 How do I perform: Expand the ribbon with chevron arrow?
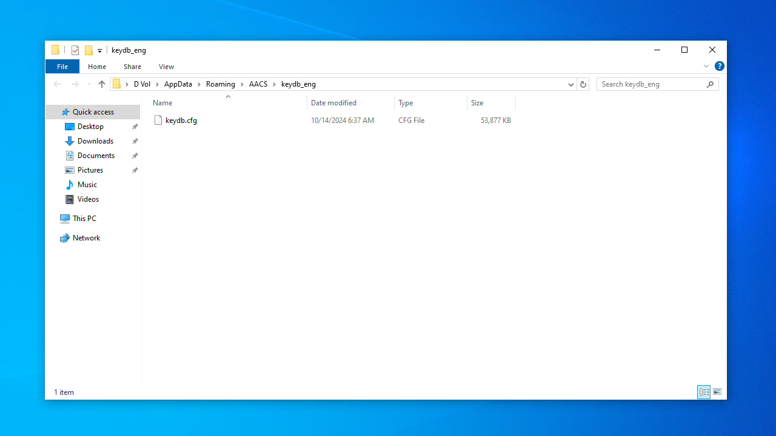(706, 66)
